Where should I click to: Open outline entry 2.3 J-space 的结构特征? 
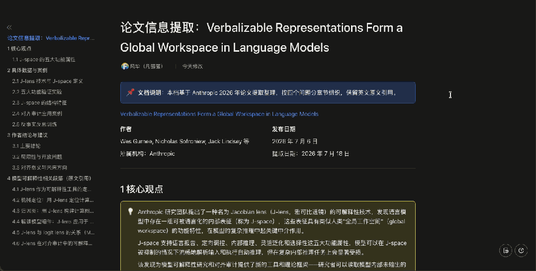click(39, 102)
